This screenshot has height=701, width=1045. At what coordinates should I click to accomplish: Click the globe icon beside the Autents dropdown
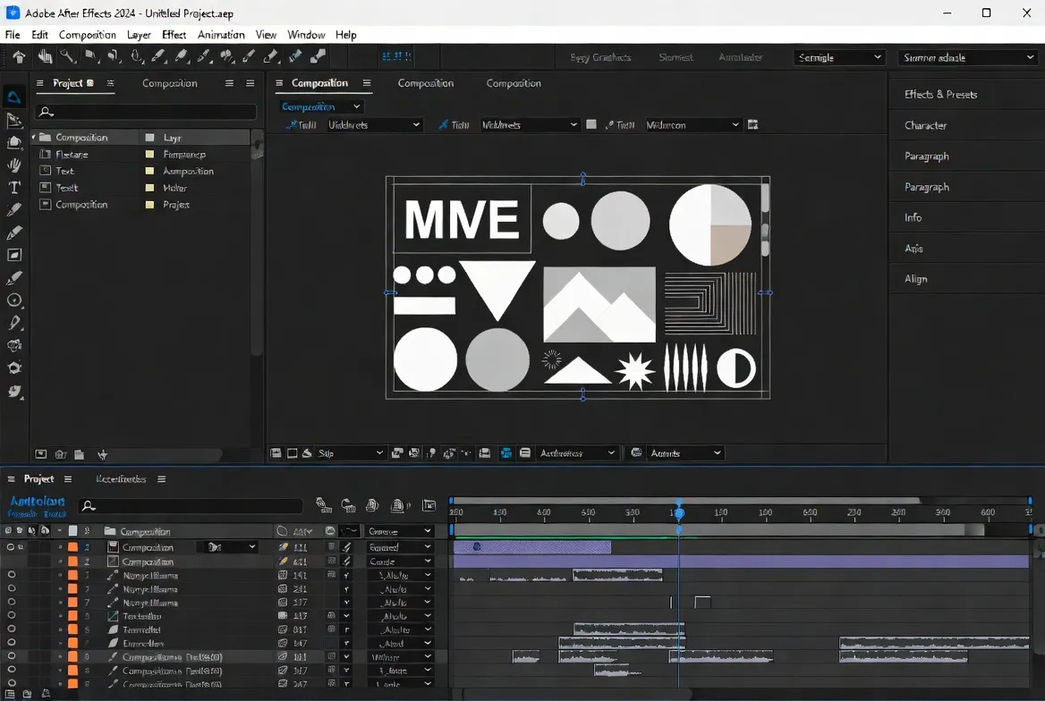coord(636,452)
